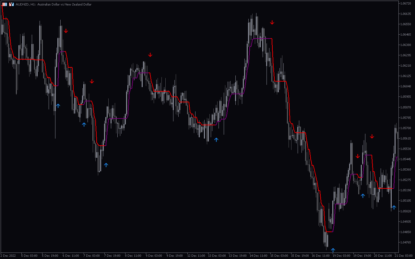The width and height of the screenshot is (415, 259).
Task: Click the 2 Dec 2022 date label
Action: pos(8,255)
